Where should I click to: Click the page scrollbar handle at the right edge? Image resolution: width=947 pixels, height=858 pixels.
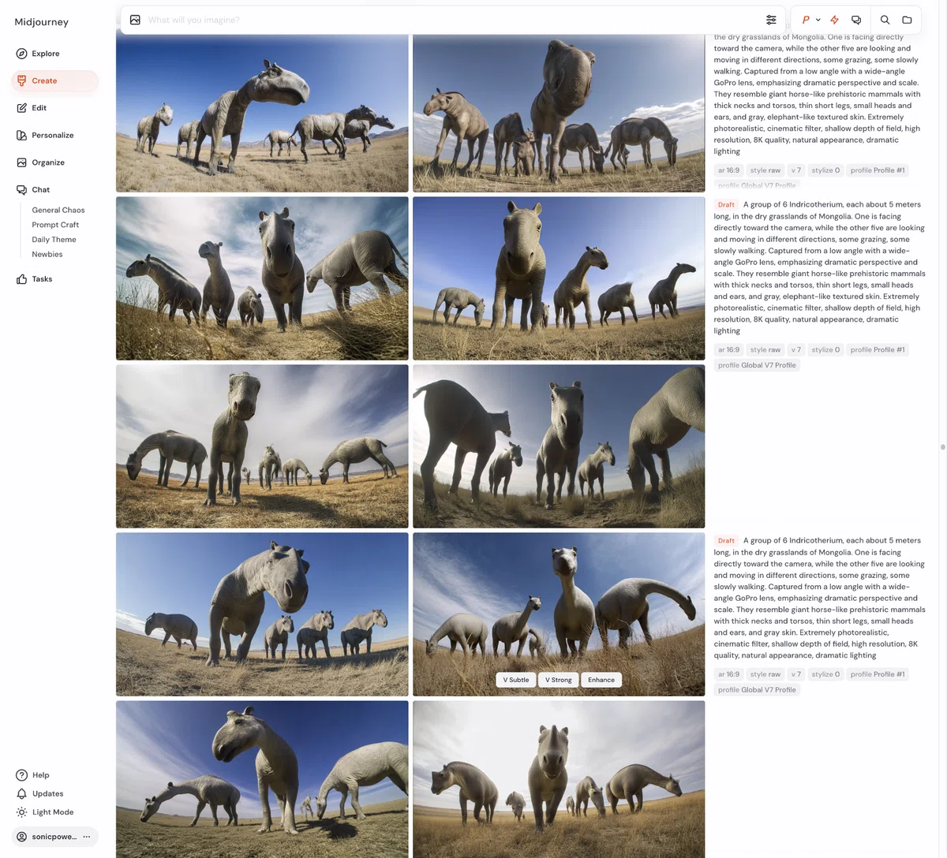pos(943,447)
